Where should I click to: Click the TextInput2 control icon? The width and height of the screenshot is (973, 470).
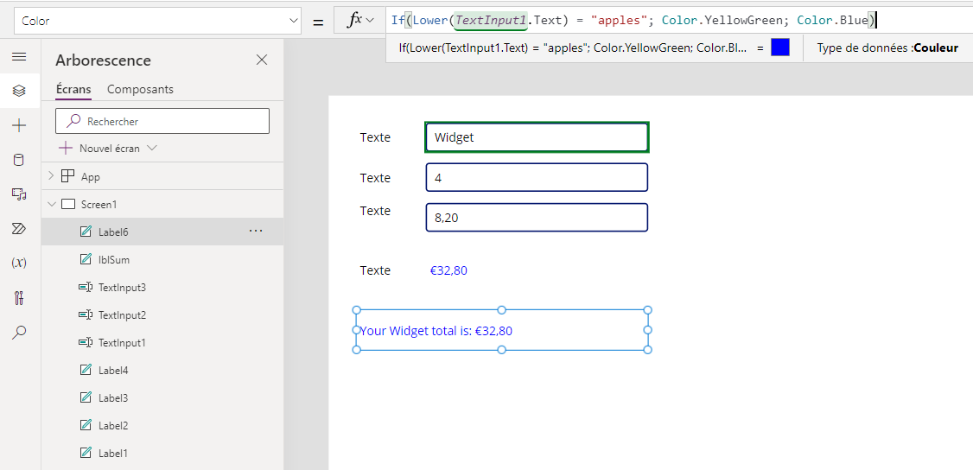tap(86, 315)
